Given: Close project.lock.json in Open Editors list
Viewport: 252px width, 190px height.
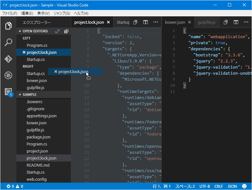Looking at the screenshot, I should coord(24,52).
